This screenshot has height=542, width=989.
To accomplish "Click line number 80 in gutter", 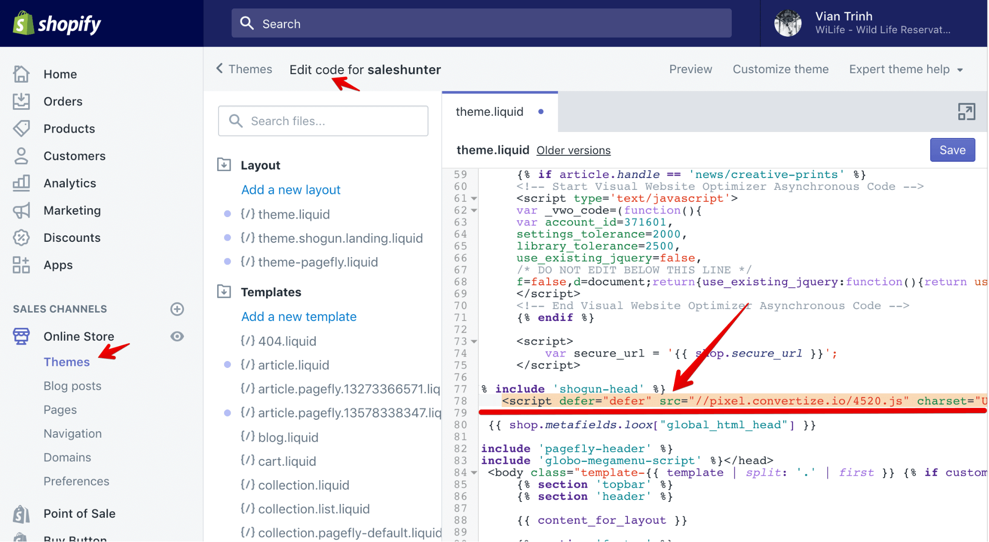I will coord(460,425).
